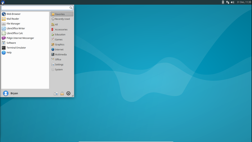Open the Office category

click(62, 59)
